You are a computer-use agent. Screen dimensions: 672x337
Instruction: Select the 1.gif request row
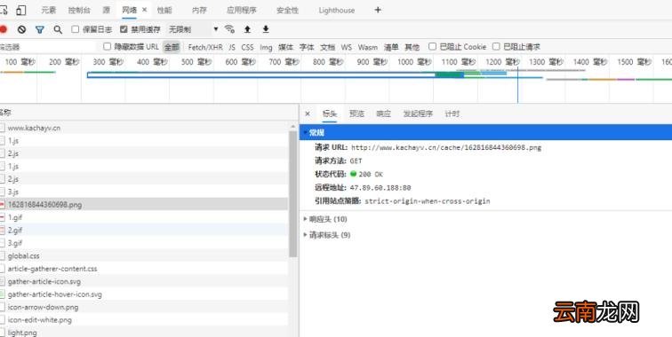click(x=144, y=217)
